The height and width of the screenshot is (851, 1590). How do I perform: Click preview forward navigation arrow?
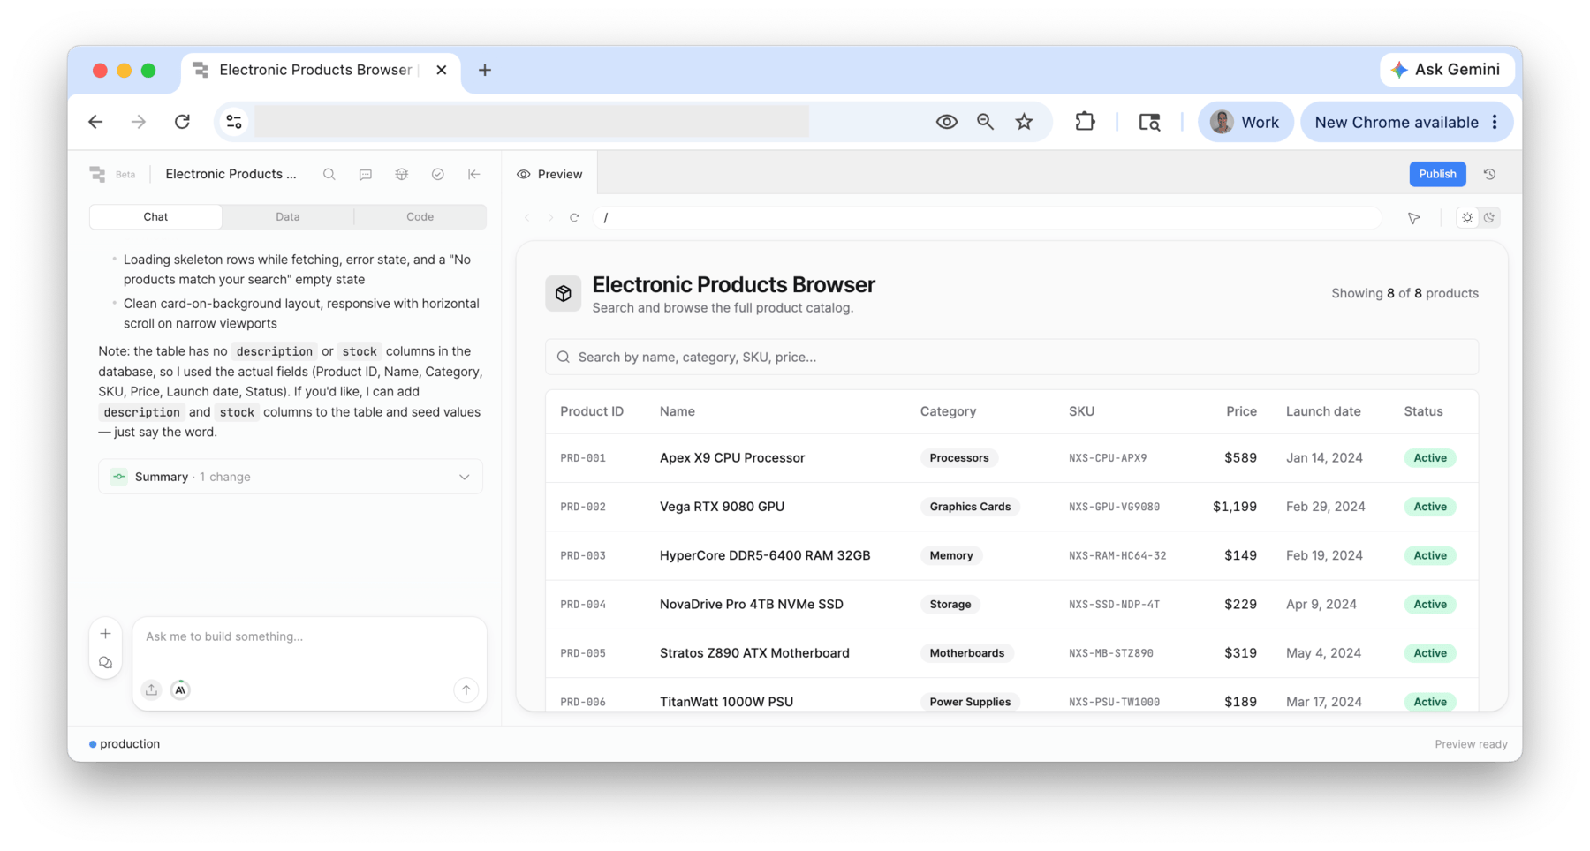tap(550, 217)
